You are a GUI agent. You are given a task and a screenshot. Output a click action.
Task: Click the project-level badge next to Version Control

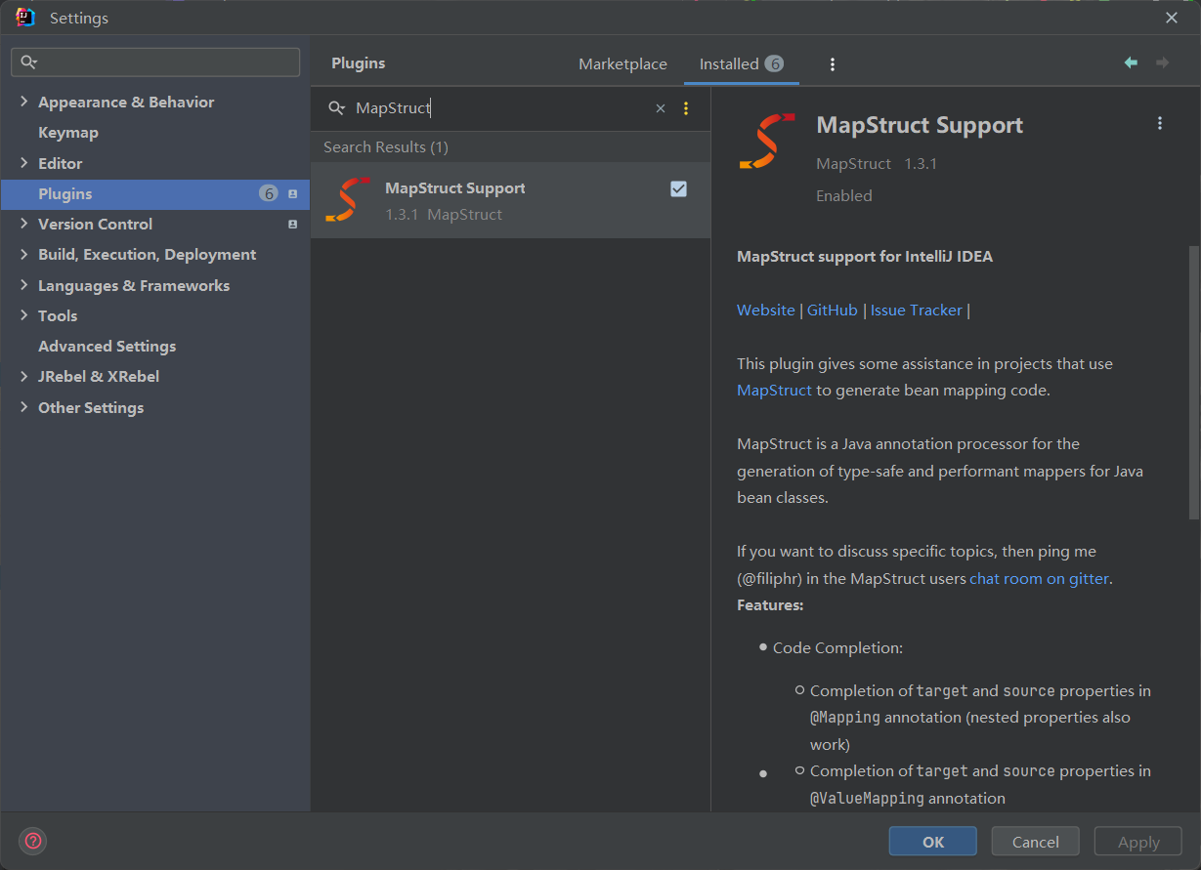(x=292, y=225)
